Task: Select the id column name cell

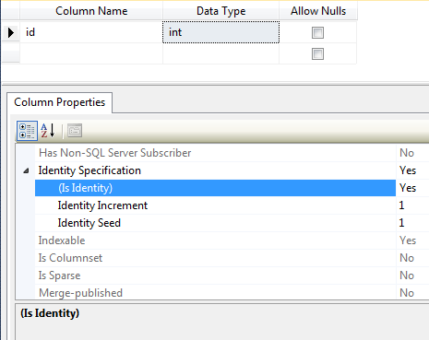Action: (91, 32)
